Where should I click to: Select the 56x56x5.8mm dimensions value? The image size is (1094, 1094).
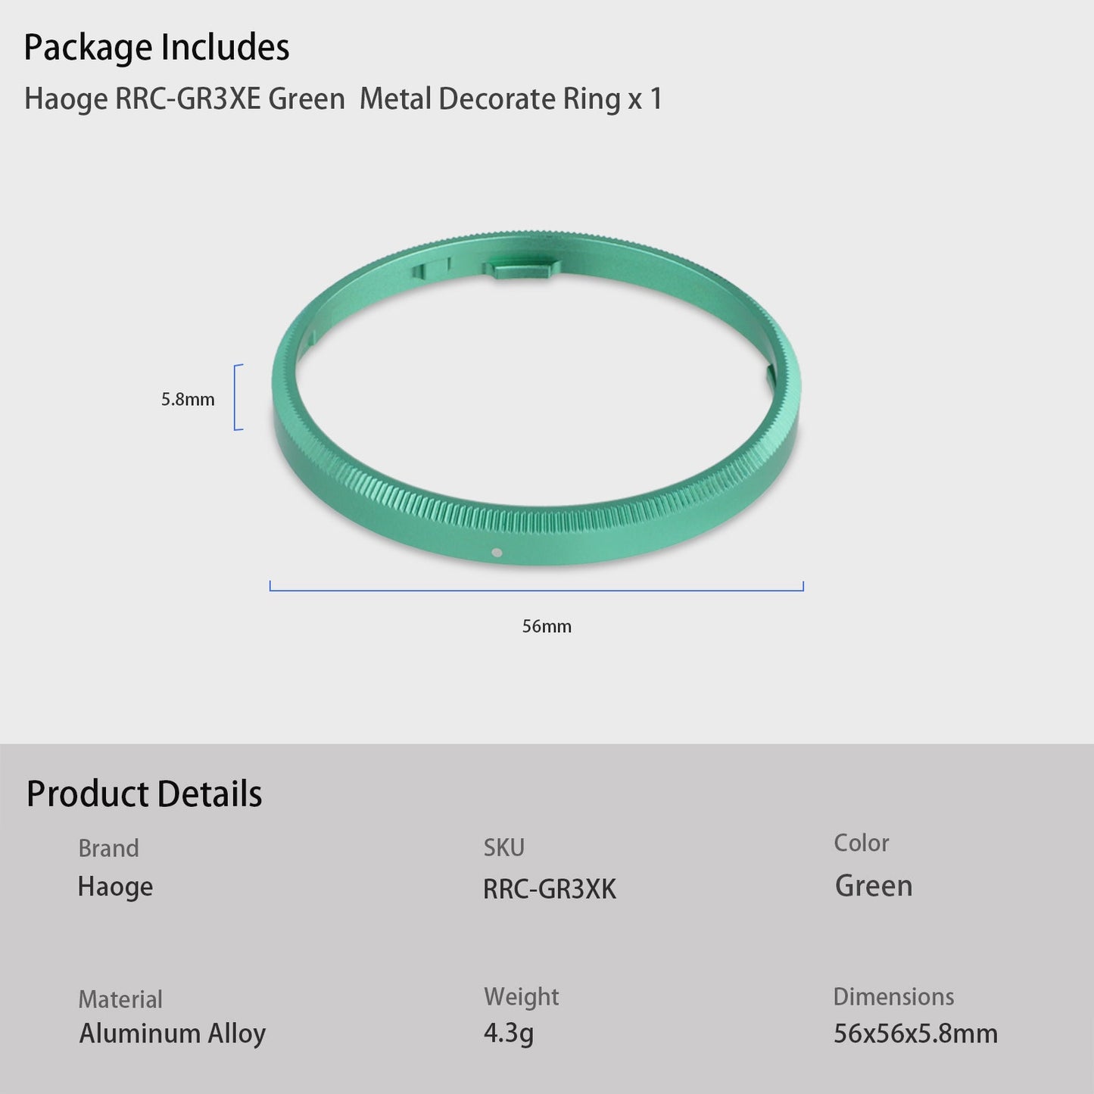coord(916,1034)
